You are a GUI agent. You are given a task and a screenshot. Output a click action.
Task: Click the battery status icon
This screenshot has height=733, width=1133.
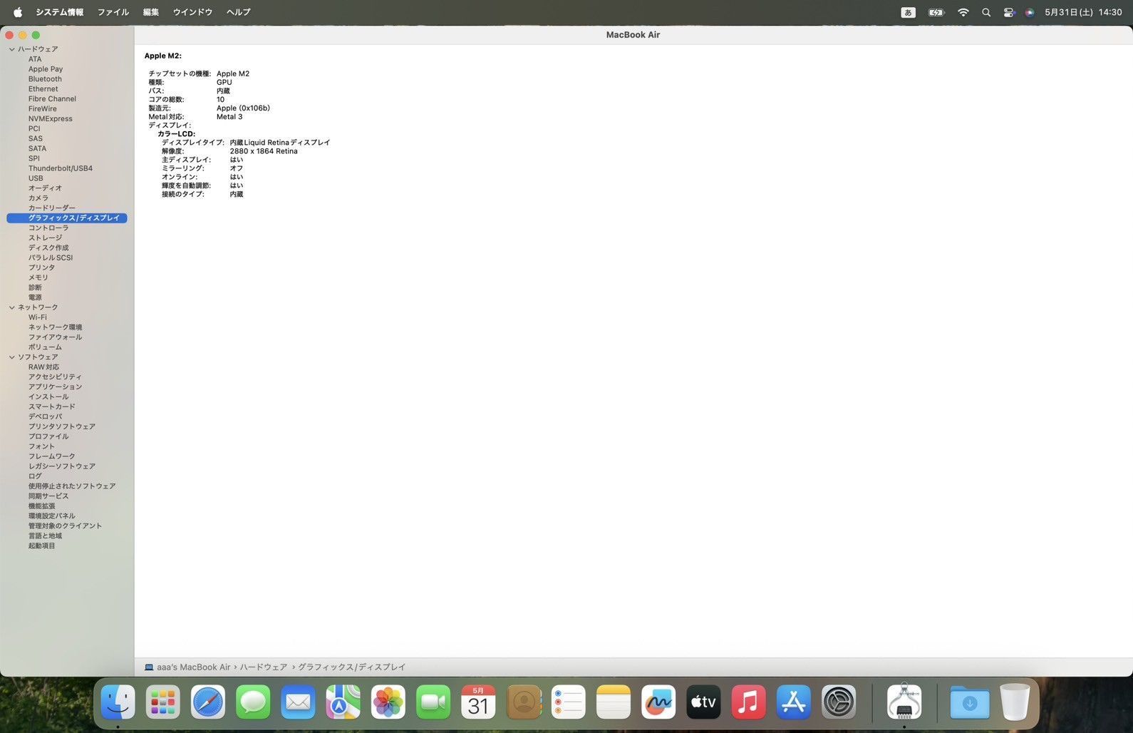click(936, 12)
